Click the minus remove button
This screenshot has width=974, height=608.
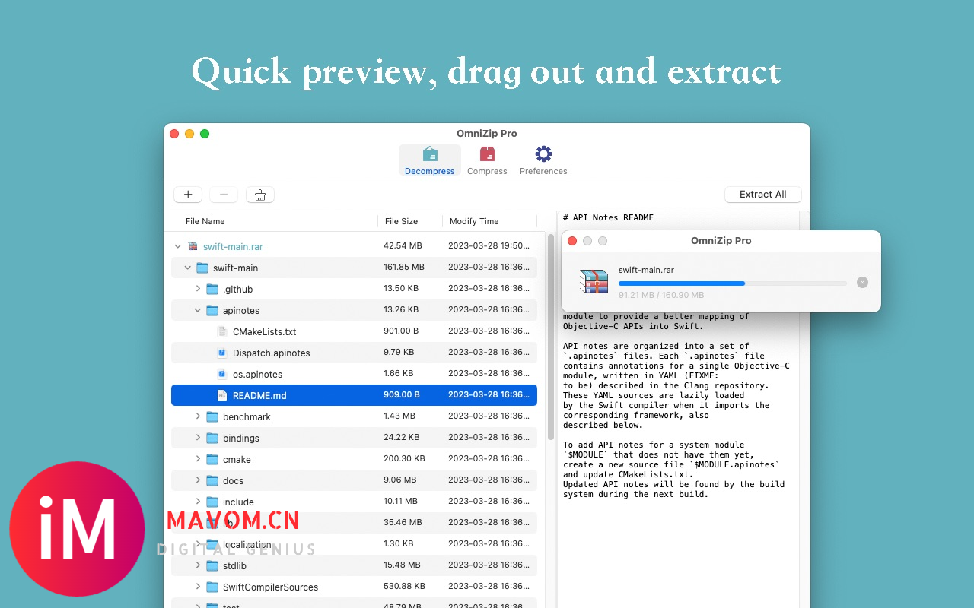[224, 195]
